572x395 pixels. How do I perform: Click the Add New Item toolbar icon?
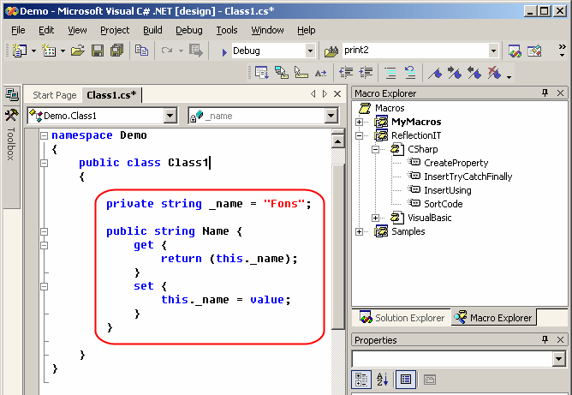[49, 51]
